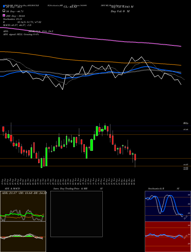The height and width of the screenshot is (252, 191).
Task: Click the Day Vol 0 M text
Action: [x=120, y=11]
